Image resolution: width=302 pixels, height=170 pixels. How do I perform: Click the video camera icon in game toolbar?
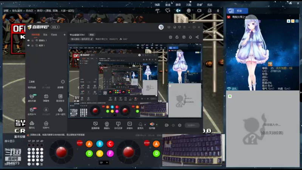click(x=199, y=11)
